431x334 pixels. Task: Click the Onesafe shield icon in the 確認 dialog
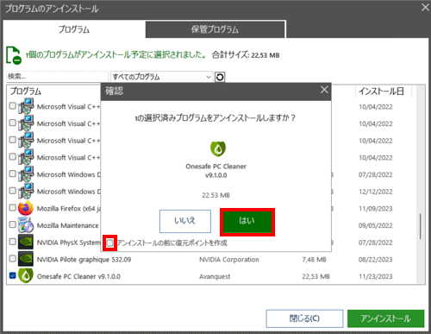218,148
